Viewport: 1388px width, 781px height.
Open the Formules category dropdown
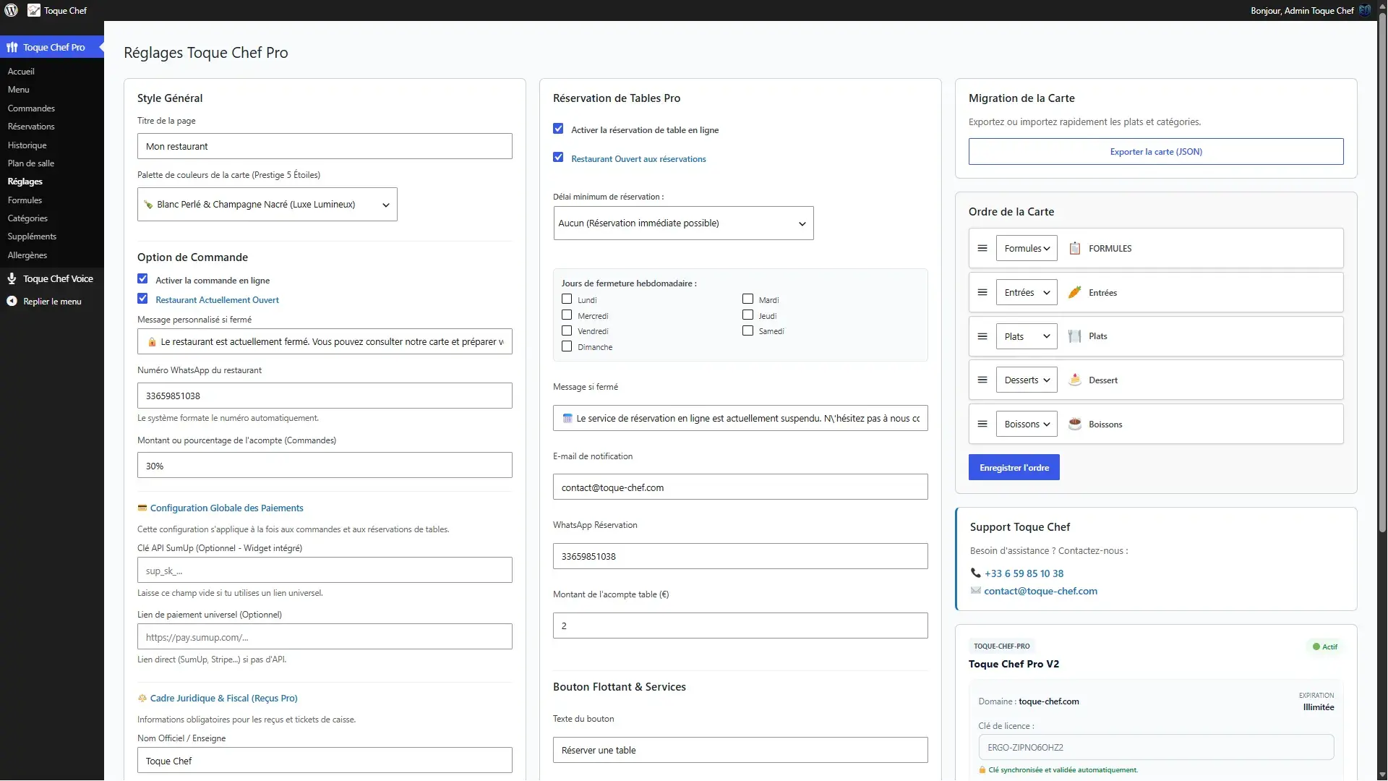coord(1027,249)
